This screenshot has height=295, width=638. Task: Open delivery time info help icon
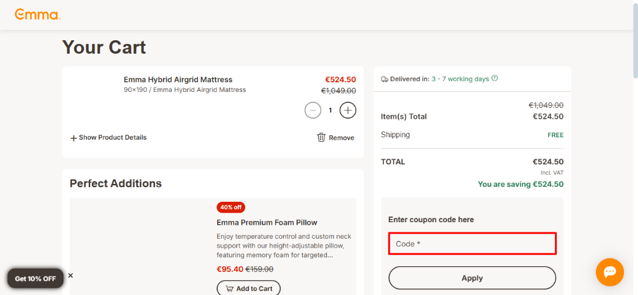coord(494,79)
